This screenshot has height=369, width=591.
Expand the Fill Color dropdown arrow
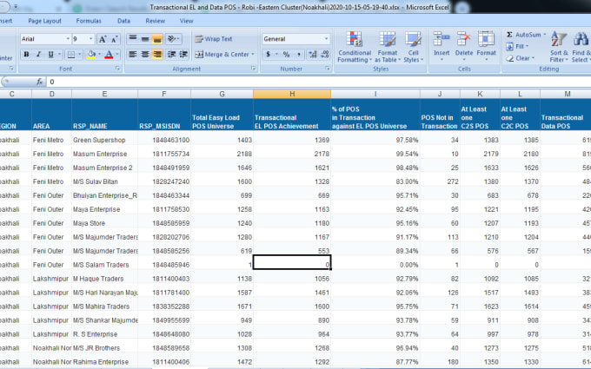click(x=99, y=55)
